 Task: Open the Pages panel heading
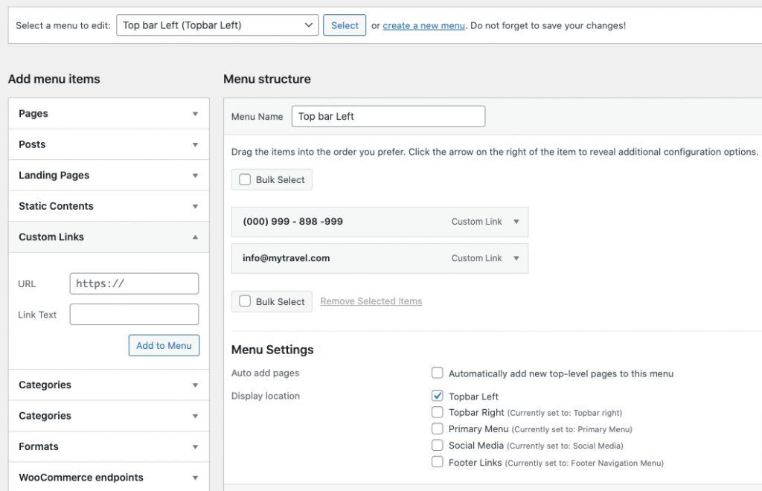click(109, 114)
